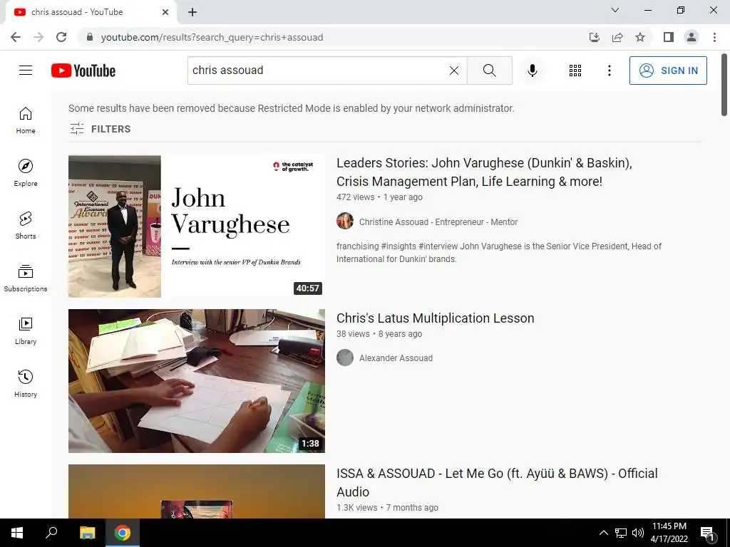
Task: Click Chrome icon in taskbar
Action: pyautogui.click(x=123, y=533)
